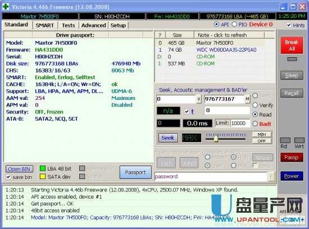The image size is (309, 229).
Task: Switch to the Standard tab
Action: pyautogui.click(x=16, y=25)
